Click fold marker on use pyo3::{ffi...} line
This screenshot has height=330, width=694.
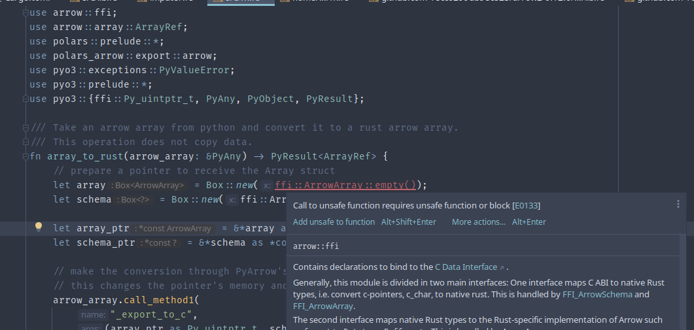click(26, 99)
